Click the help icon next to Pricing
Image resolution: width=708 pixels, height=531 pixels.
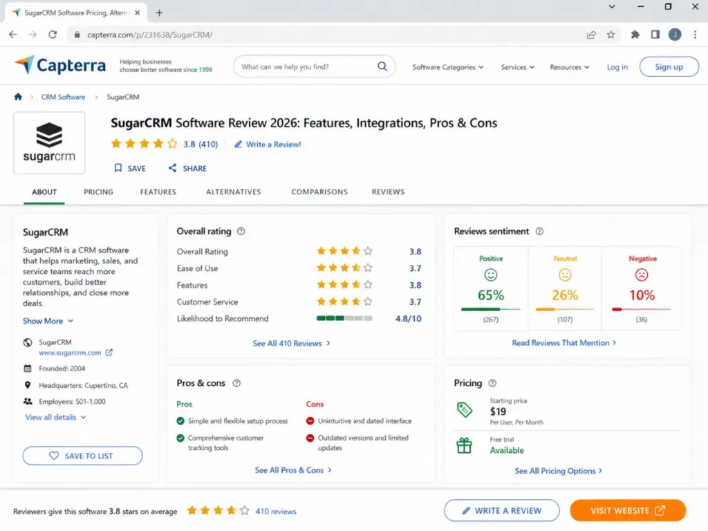click(x=492, y=383)
